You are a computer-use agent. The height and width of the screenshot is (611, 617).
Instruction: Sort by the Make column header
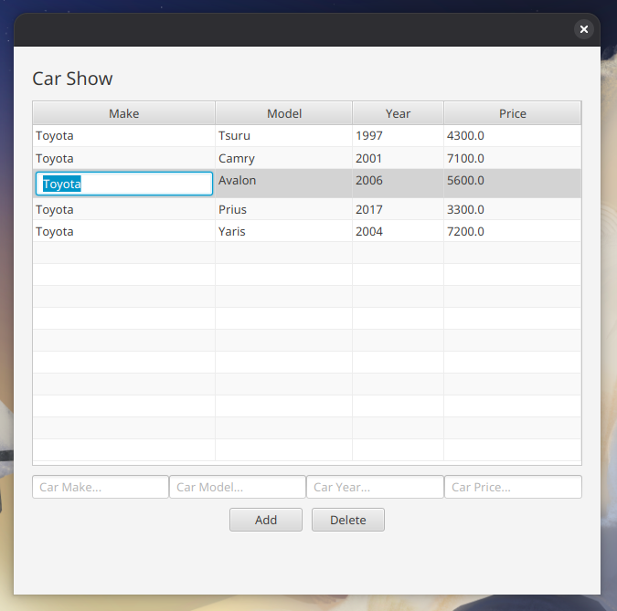[x=124, y=113]
